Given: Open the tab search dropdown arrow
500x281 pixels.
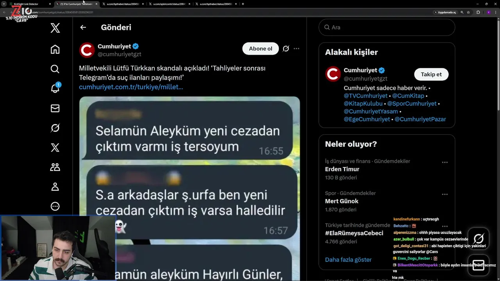Looking at the screenshot, I should click(4, 4).
